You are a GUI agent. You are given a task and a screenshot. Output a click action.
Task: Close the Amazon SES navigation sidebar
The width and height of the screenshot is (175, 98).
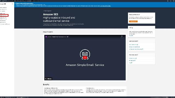pos(12,4)
